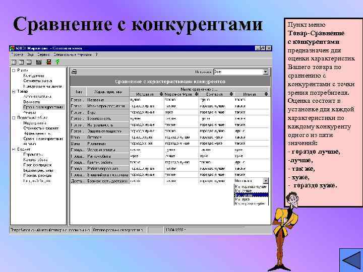Click the first window-layout toolbar icon
Viewport: 363px width, 272px height.
coord(14,62)
